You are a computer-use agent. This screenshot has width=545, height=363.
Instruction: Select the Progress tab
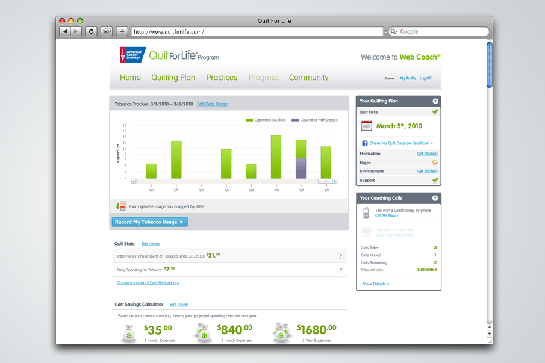pyautogui.click(x=263, y=78)
